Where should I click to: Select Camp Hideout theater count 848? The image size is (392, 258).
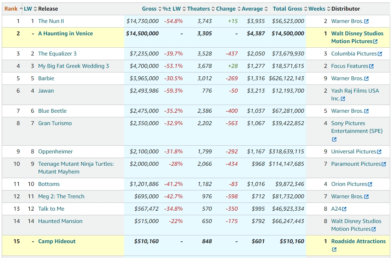(x=207, y=241)
